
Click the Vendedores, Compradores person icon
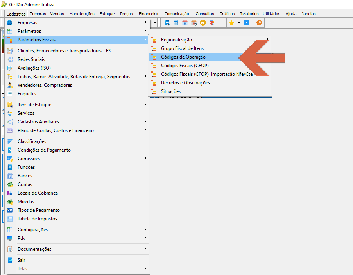10,85
